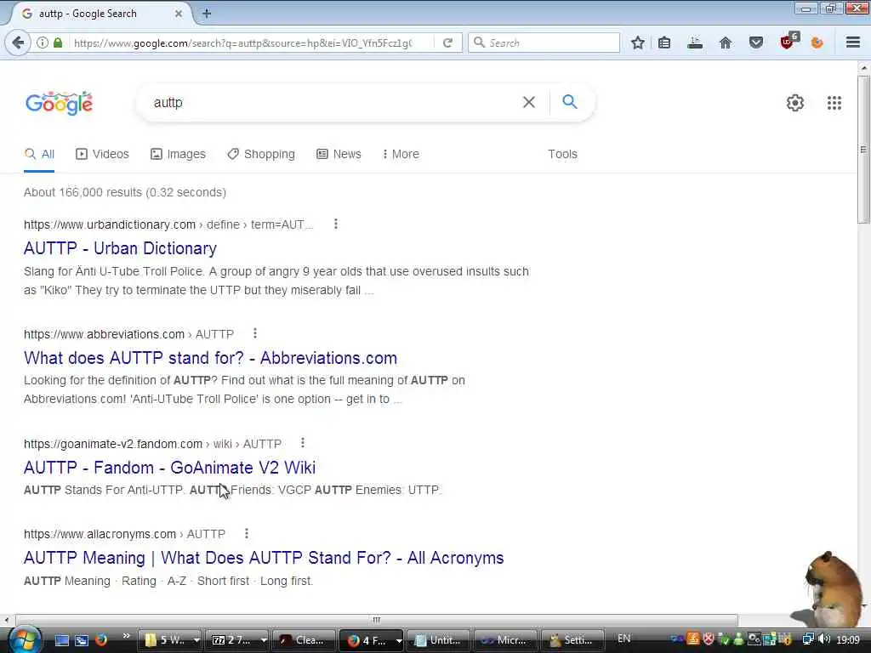Open options for the Abbreviations.com result
Screen dimensions: 871x653
pyautogui.click(x=255, y=333)
